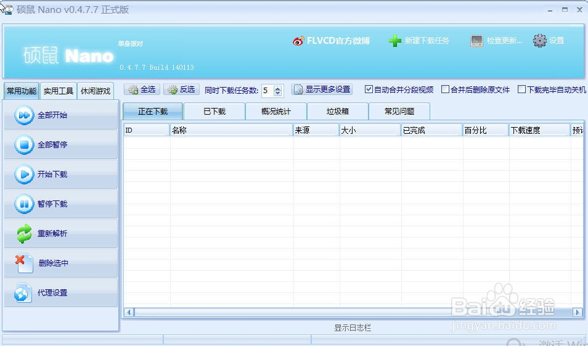Click 检查更新... text
588x346 pixels.
click(x=504, y=41)
